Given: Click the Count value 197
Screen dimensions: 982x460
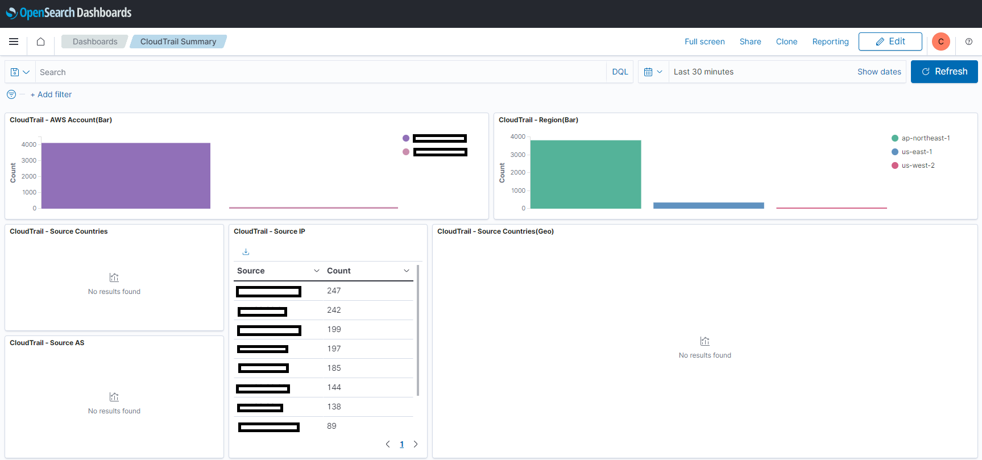Looking at the screenshot, I should [x=334, y=349].
